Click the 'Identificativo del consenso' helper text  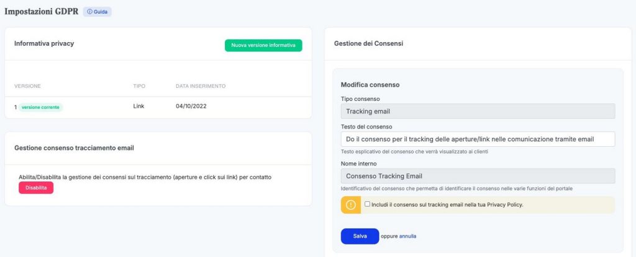pos(457,189)
